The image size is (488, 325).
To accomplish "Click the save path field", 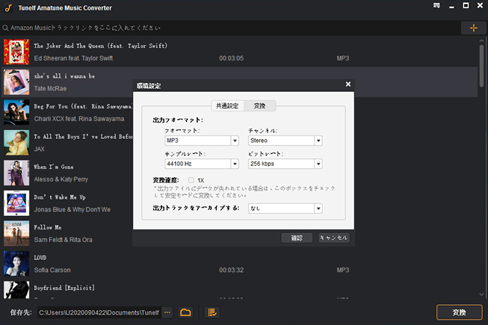I will pos(99,312).
